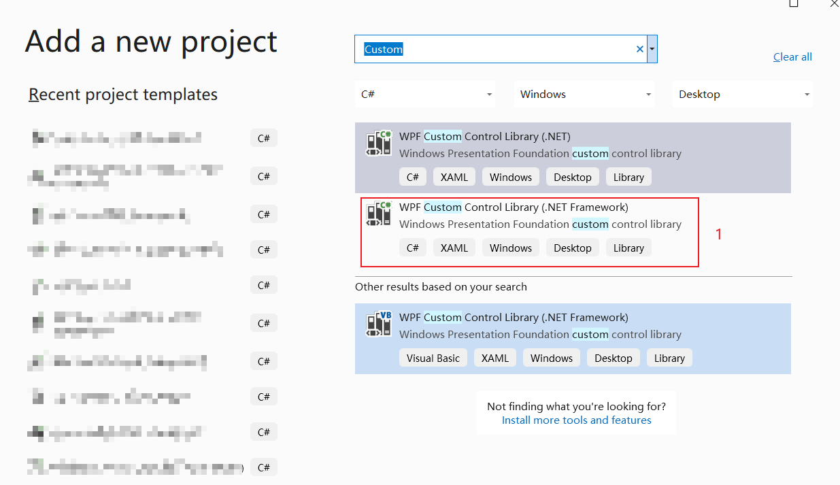840x485 pixels.
Task: Close the Add a new project dialog
Action: tap(834, 3)
